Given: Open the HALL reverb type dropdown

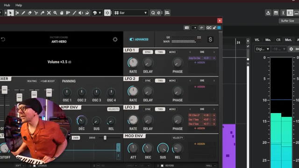Looking at the screenshot, I should pyautogui.click(x=211, y=166).
